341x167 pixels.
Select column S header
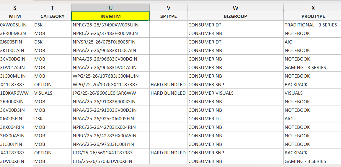[15, 8]
